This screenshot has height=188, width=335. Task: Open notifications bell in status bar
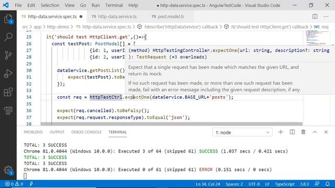pyautogui.click(x=327, y=184)
